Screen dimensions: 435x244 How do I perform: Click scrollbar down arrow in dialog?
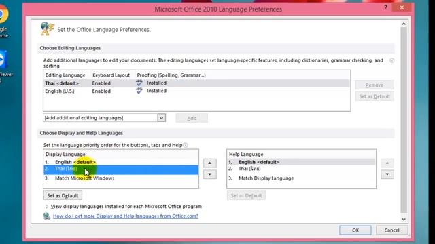click(x=404, y=219)
